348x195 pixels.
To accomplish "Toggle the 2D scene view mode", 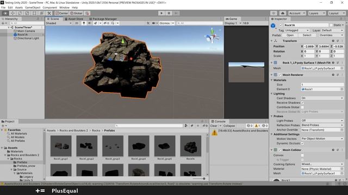I will 77,23.
